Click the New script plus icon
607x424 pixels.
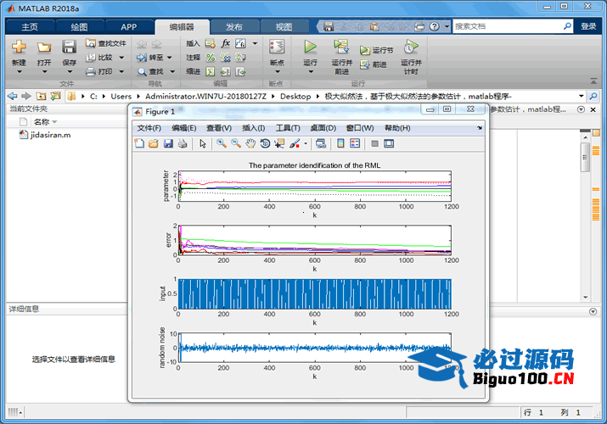19,47
